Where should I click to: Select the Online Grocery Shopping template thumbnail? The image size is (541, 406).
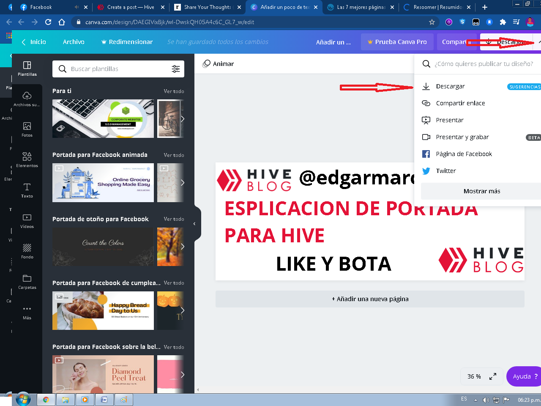[103, 183]
